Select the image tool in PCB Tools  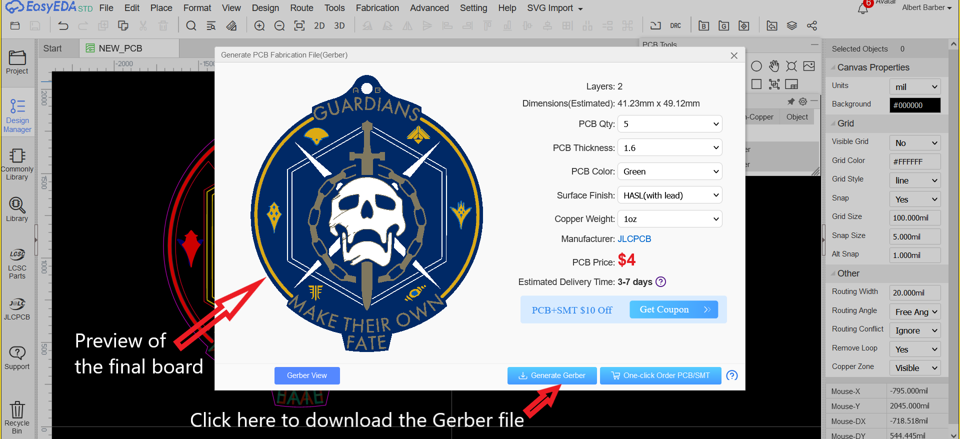pyautogui.click(x=809, y=66)
